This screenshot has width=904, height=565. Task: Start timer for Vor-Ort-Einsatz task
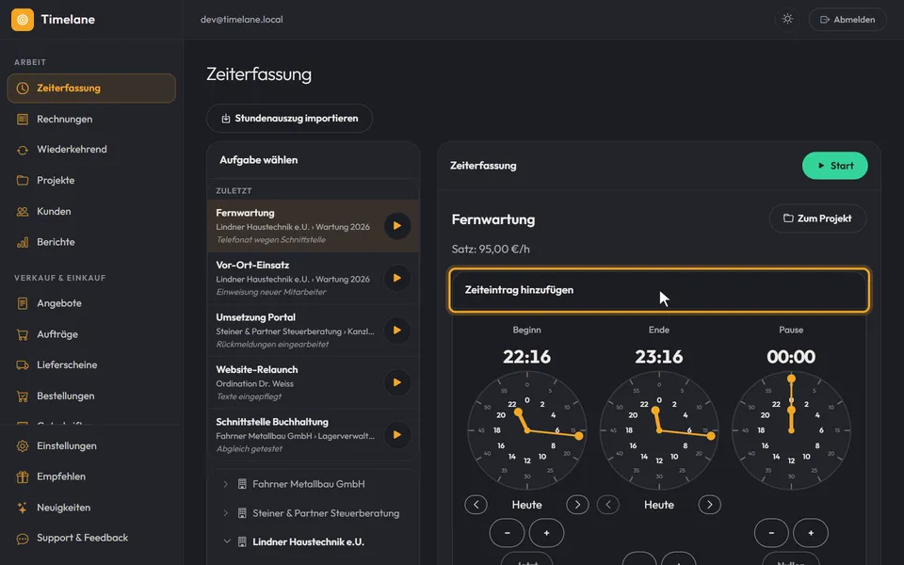point(397,278)
